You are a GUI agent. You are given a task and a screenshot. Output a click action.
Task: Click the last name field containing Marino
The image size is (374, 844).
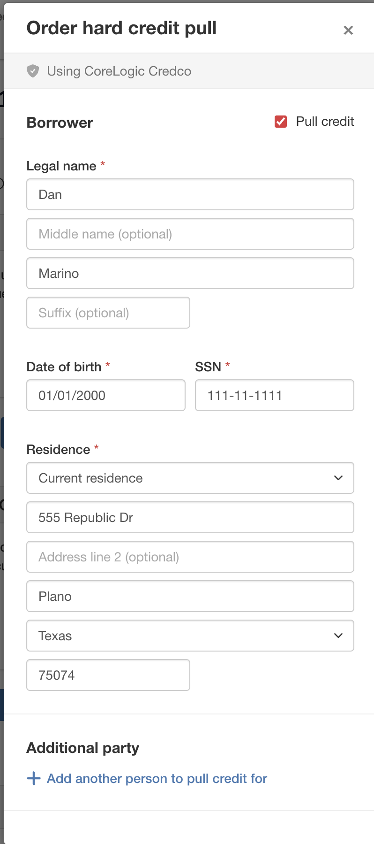(x=190, y=273)
